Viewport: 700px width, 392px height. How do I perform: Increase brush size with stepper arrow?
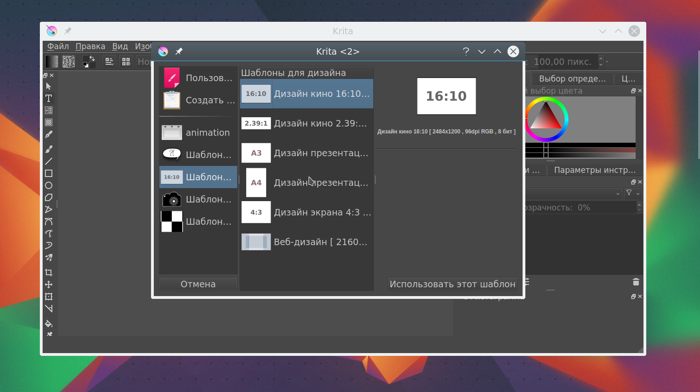click(601, 58)
